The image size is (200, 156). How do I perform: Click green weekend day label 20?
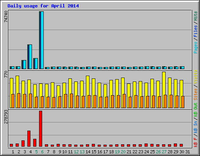coord(123,152)
